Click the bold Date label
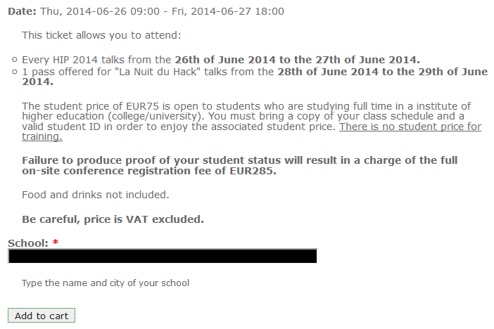Screen dimensions: 494x329 coord(22,11)
